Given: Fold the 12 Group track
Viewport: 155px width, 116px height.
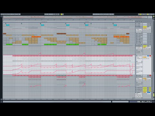Looking at the screenshot, I should click(x=136, y=46).
